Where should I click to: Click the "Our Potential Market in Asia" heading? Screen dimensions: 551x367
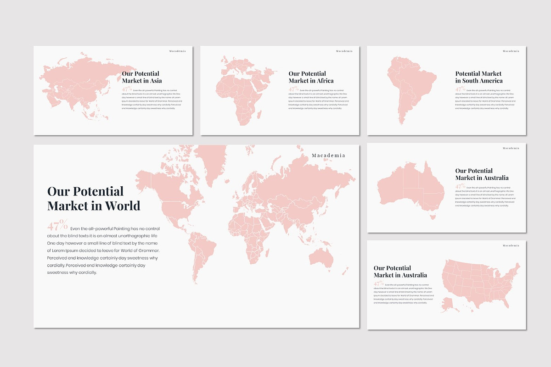coord(142,77)
